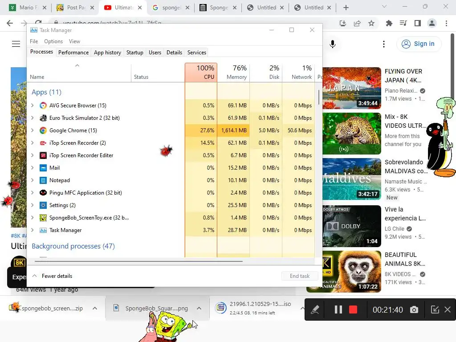This screenshot has width=456, height=342.
Task: Switch to the App history tab
Action: tap(107, 53)
